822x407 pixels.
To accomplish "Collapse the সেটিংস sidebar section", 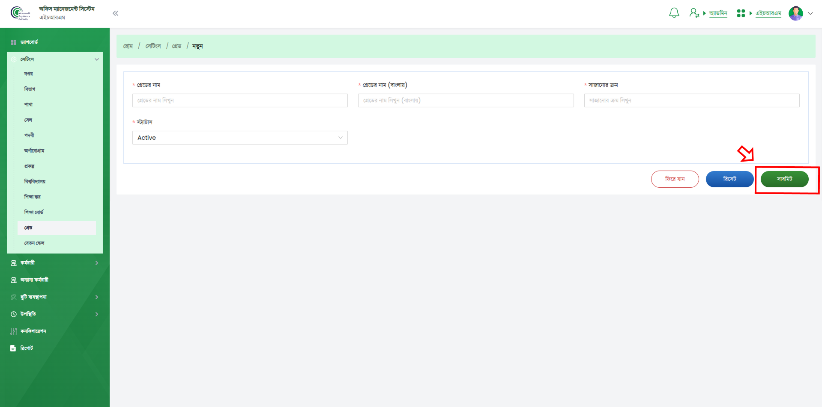I will coord(96,59).
